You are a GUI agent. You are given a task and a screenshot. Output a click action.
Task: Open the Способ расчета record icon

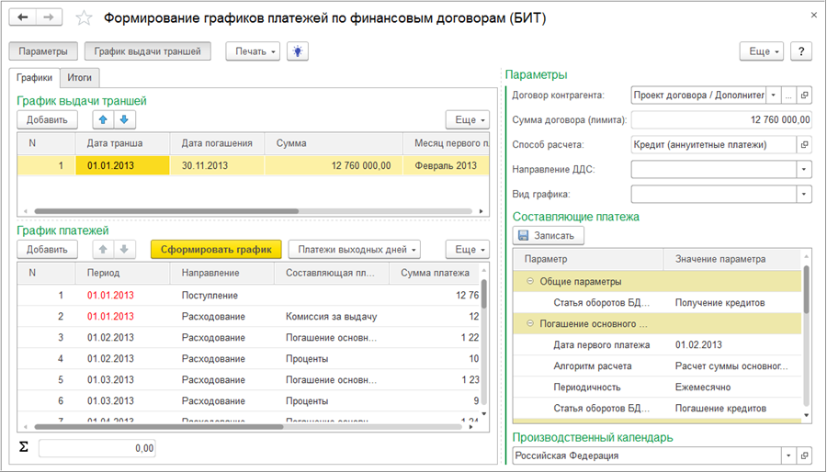[x=804, y=144]
